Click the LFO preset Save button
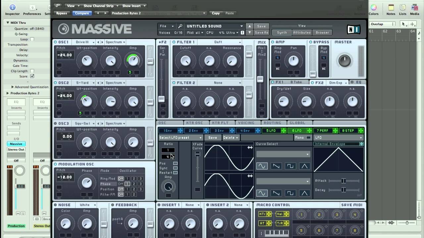Viewport: 424px width, 238px height. click(x=213, y=138)
